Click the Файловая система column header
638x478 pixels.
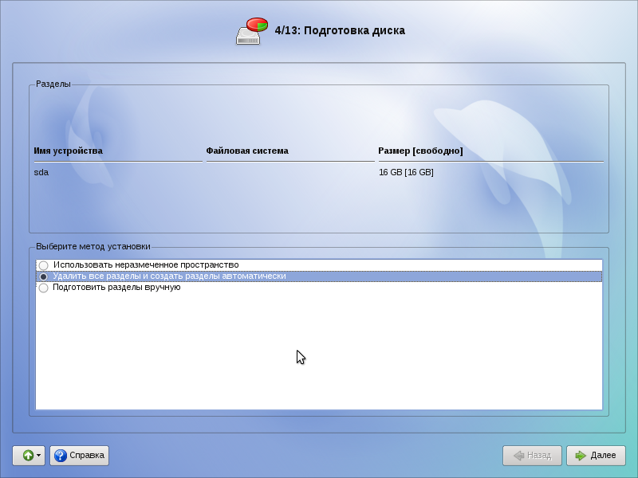pos(247,151)
